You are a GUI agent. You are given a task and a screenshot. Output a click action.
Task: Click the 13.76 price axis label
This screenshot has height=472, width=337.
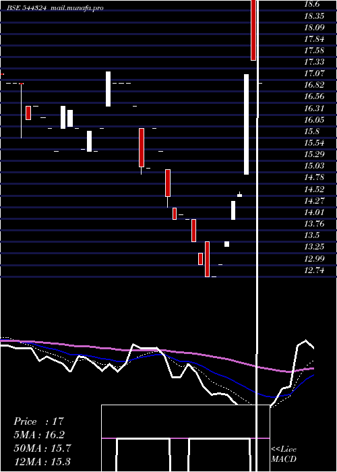tap(314, 224)
